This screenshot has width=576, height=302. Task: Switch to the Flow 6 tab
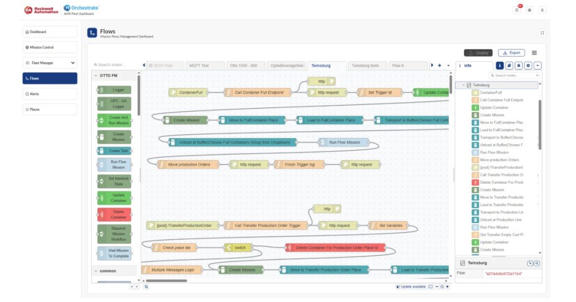(408, 66)
